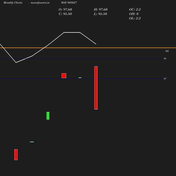Click the 'OC: 2.2' reading
Viewport: 176px width, 176px height.
coord(135,10)
